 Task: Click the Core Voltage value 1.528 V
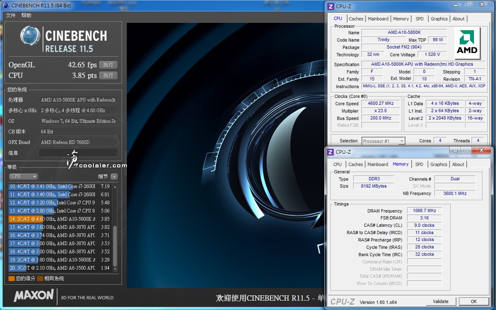(432, 55)
